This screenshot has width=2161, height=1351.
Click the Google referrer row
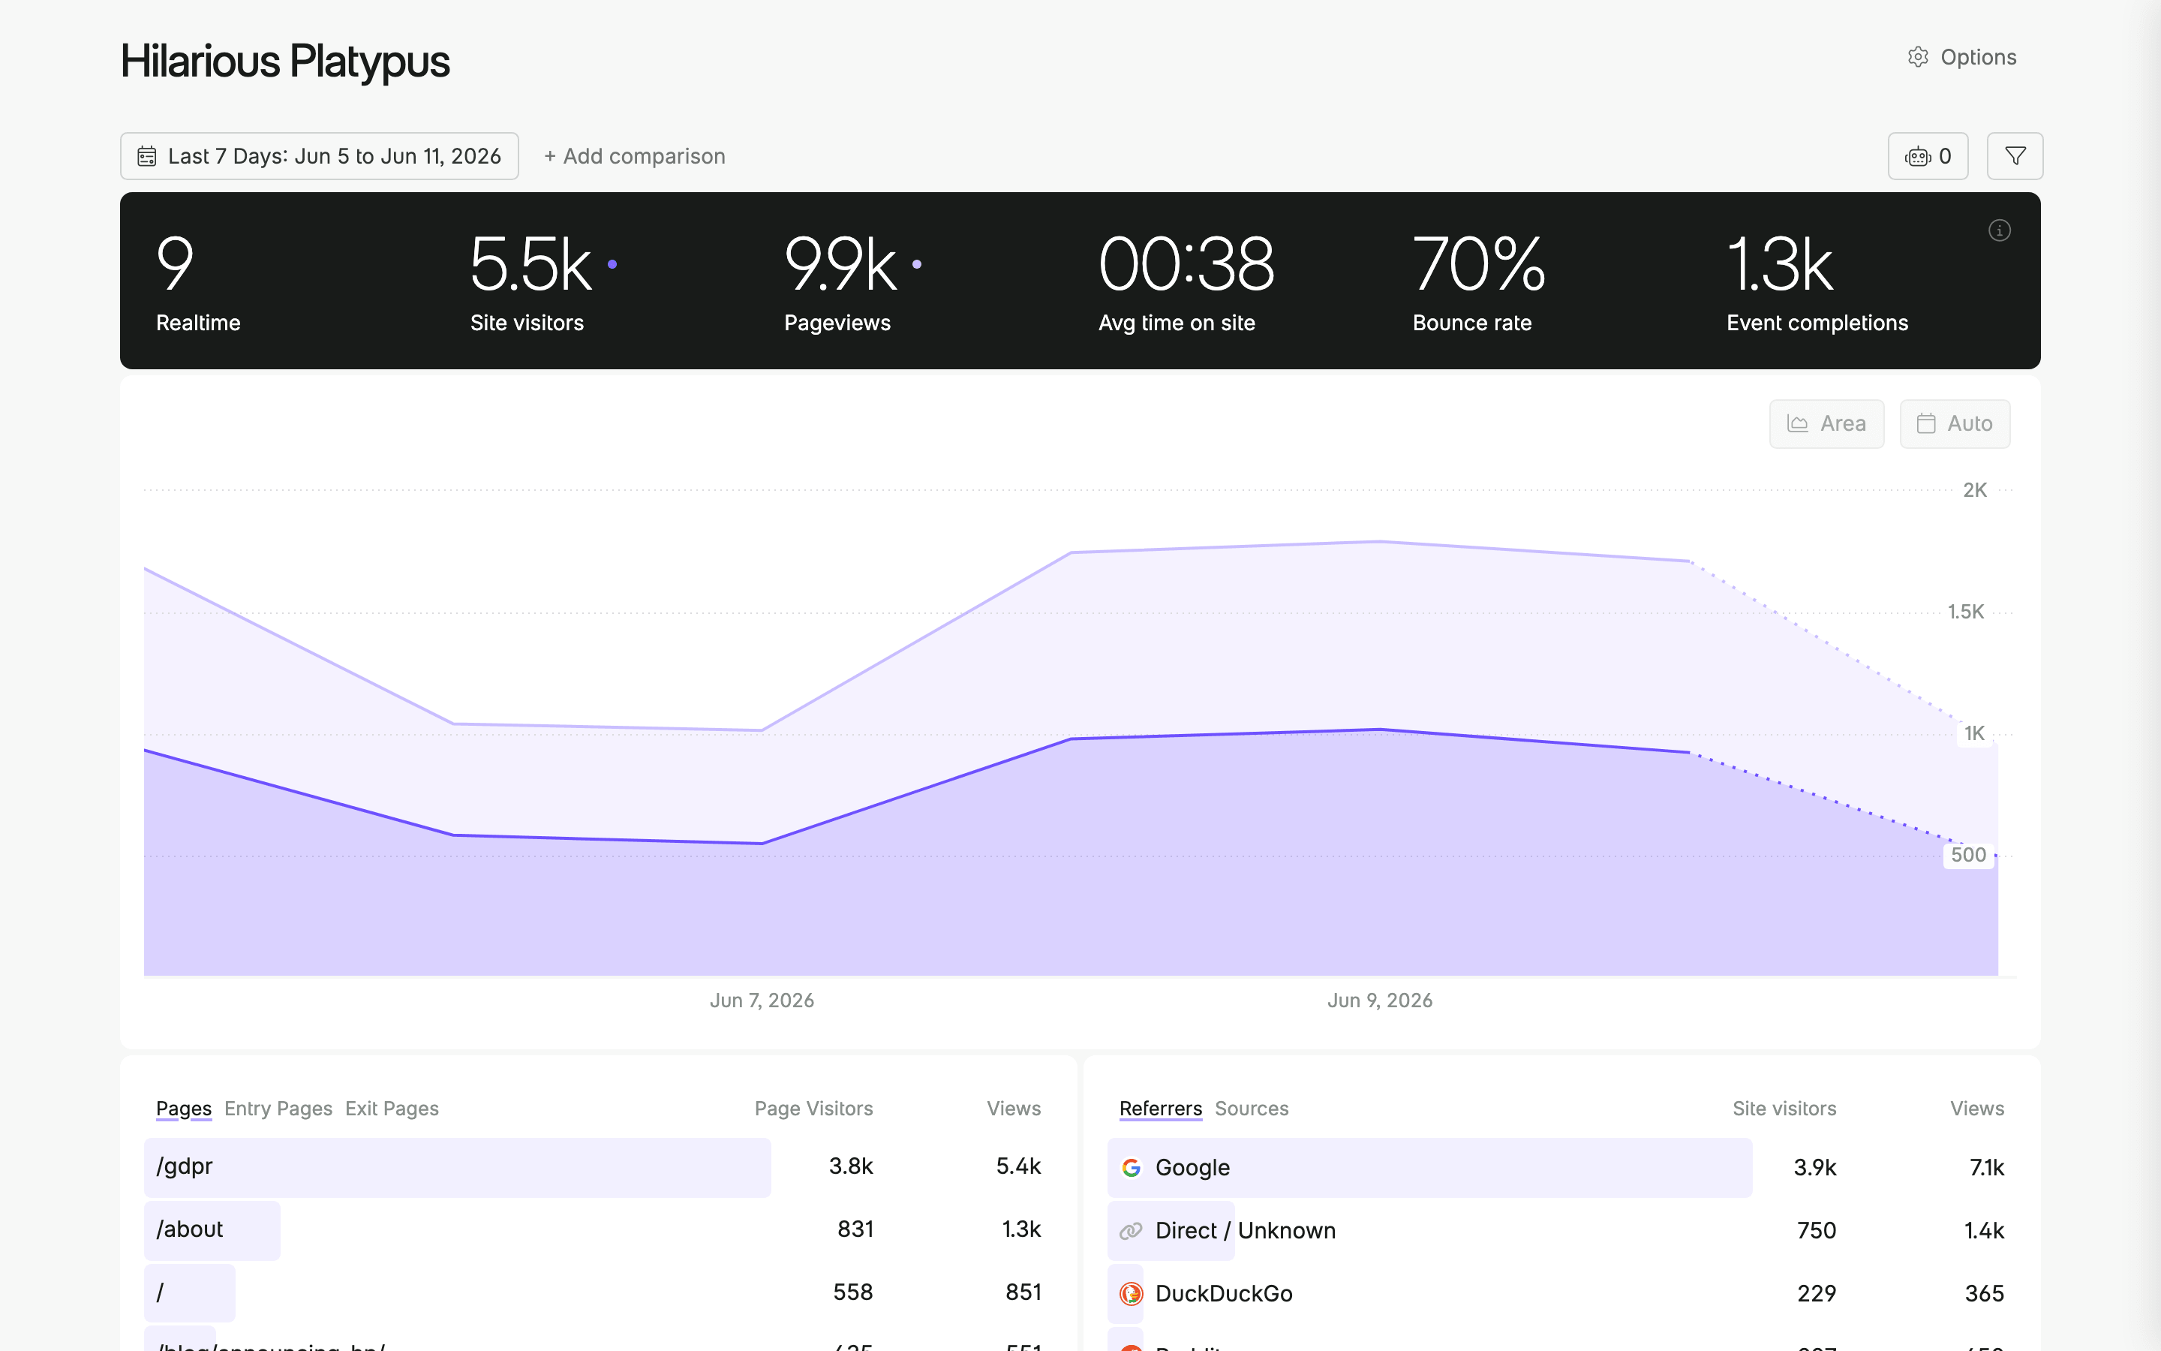pos(1561,1167)
